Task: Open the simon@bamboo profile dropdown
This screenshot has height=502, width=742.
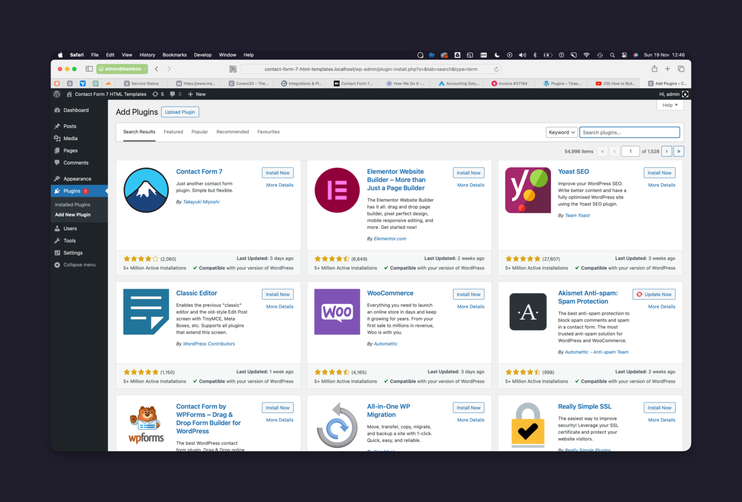Action: (123, 69)
